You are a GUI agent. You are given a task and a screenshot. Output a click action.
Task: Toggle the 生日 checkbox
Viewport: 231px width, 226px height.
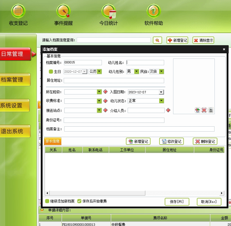click(x=51, y=72)
